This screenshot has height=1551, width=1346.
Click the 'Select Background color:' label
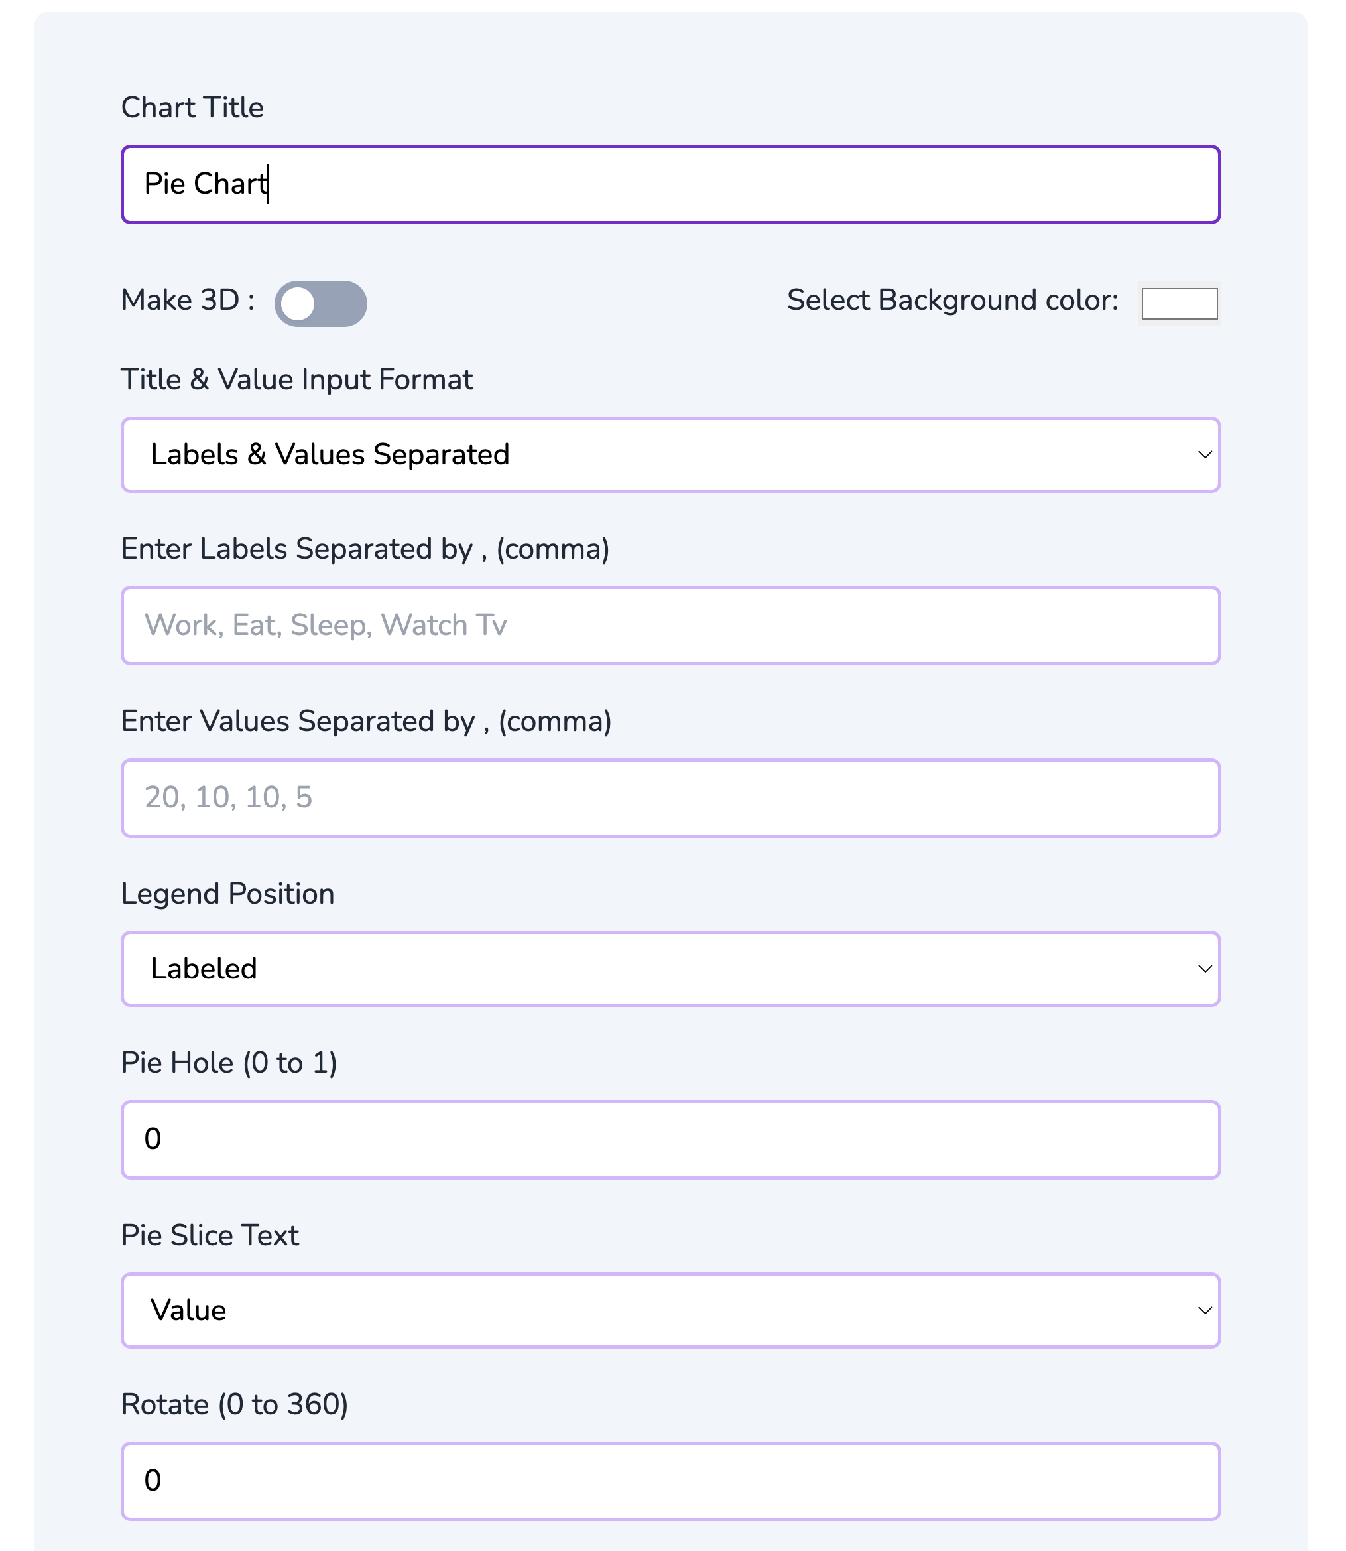(952, 300)
